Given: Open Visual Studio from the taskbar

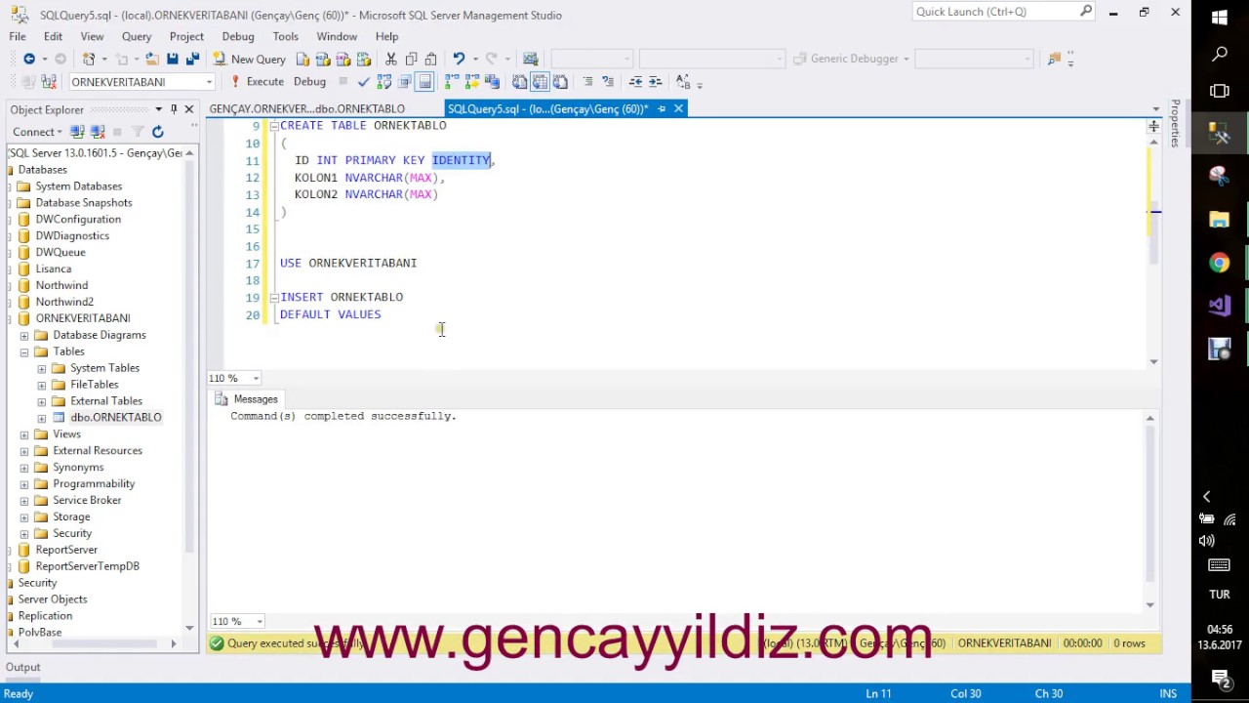Looking at the screenshot, I should pos(1220,306).
